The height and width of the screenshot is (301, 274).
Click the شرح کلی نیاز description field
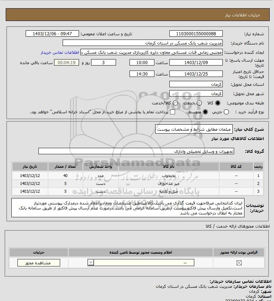click(x=194, y=129)
